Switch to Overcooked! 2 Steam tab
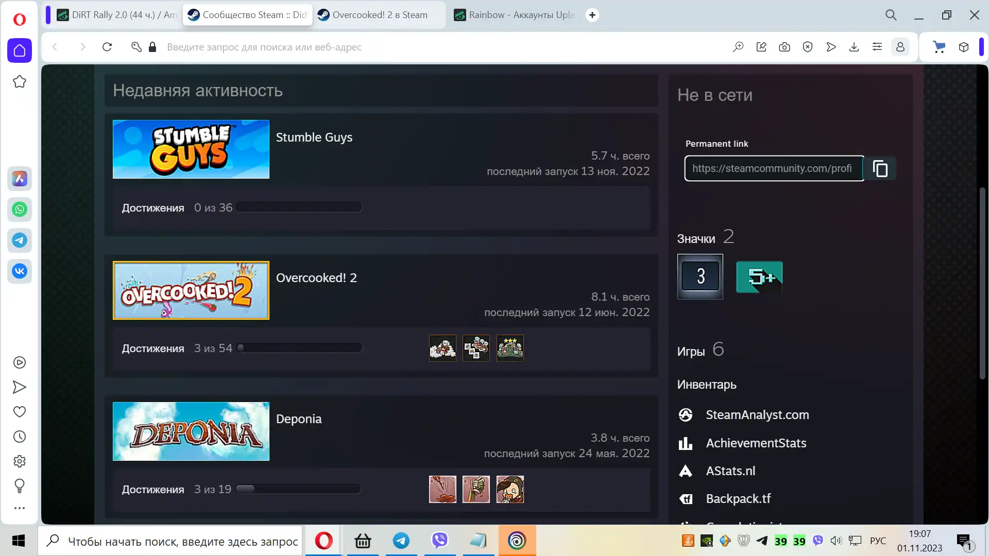The height and width of the screenshot is (556, 989). (379, 15)
